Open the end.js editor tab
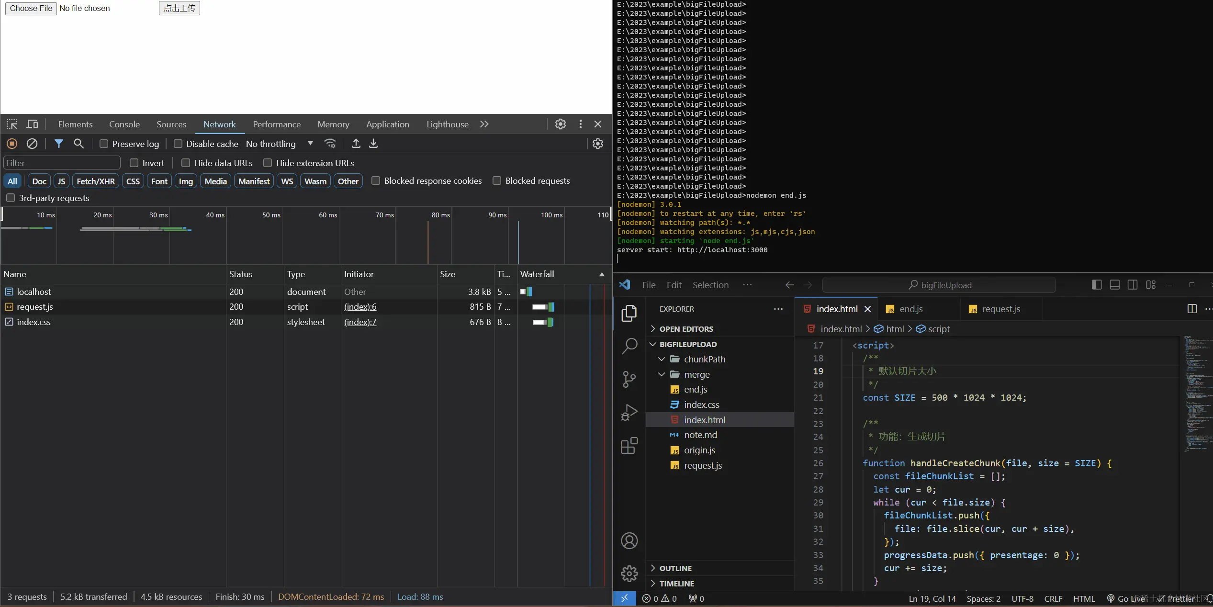 click(x=910, y=309)
